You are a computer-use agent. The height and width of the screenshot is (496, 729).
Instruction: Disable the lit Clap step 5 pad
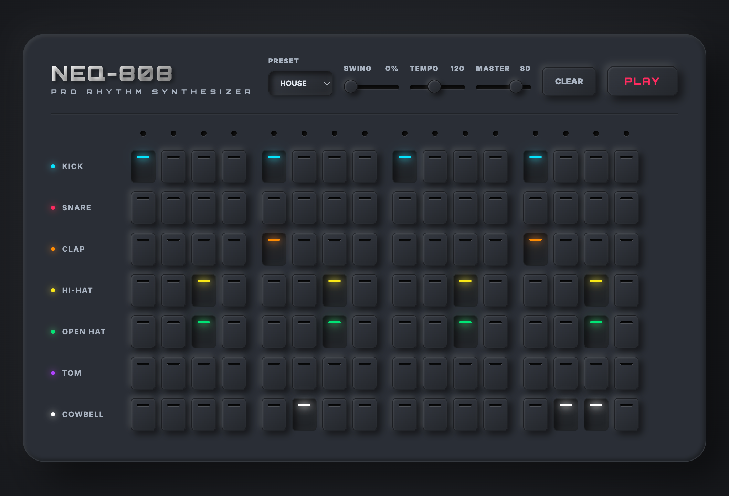[274, 249]
